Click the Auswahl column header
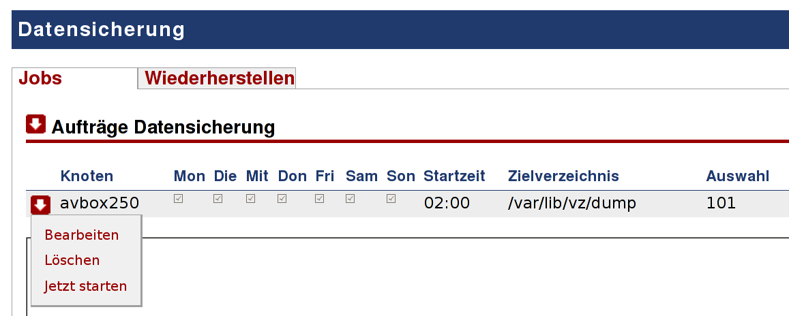Image resolution: width=789 pixels, height=316 pixels. coord(738,176)
